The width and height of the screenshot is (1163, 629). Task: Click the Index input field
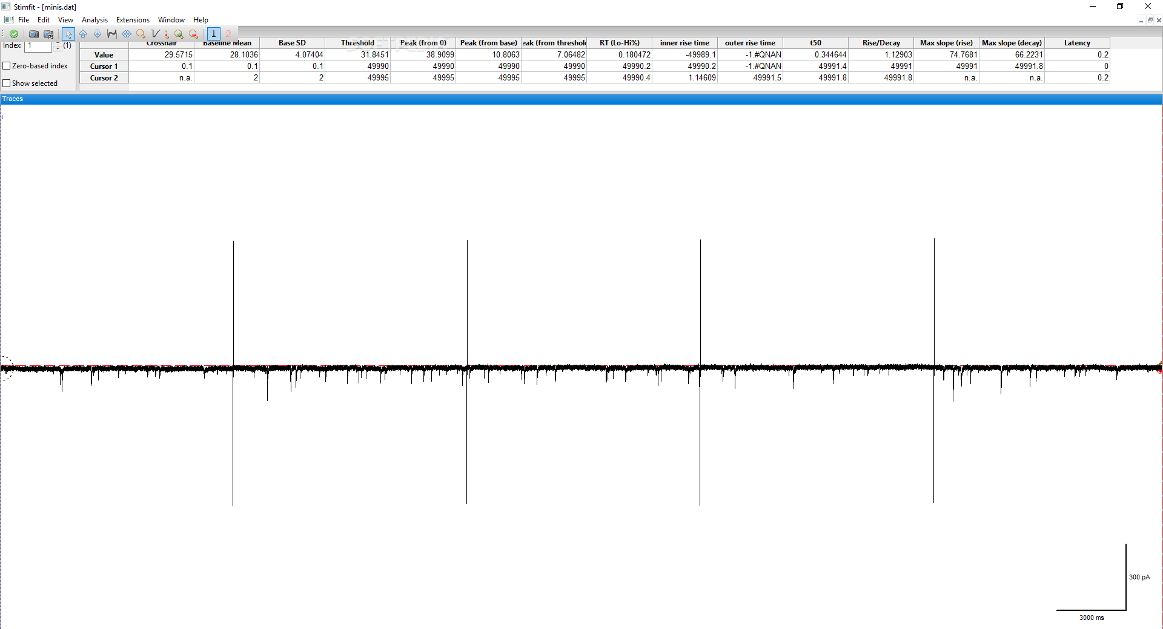point(39,46)
